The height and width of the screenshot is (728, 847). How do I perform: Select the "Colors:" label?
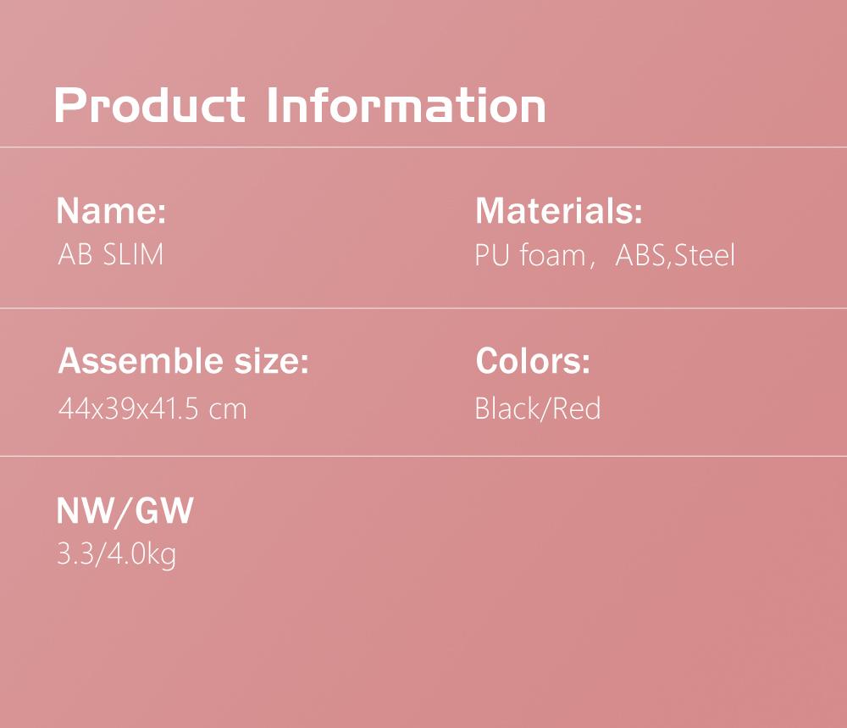(533, 362)
